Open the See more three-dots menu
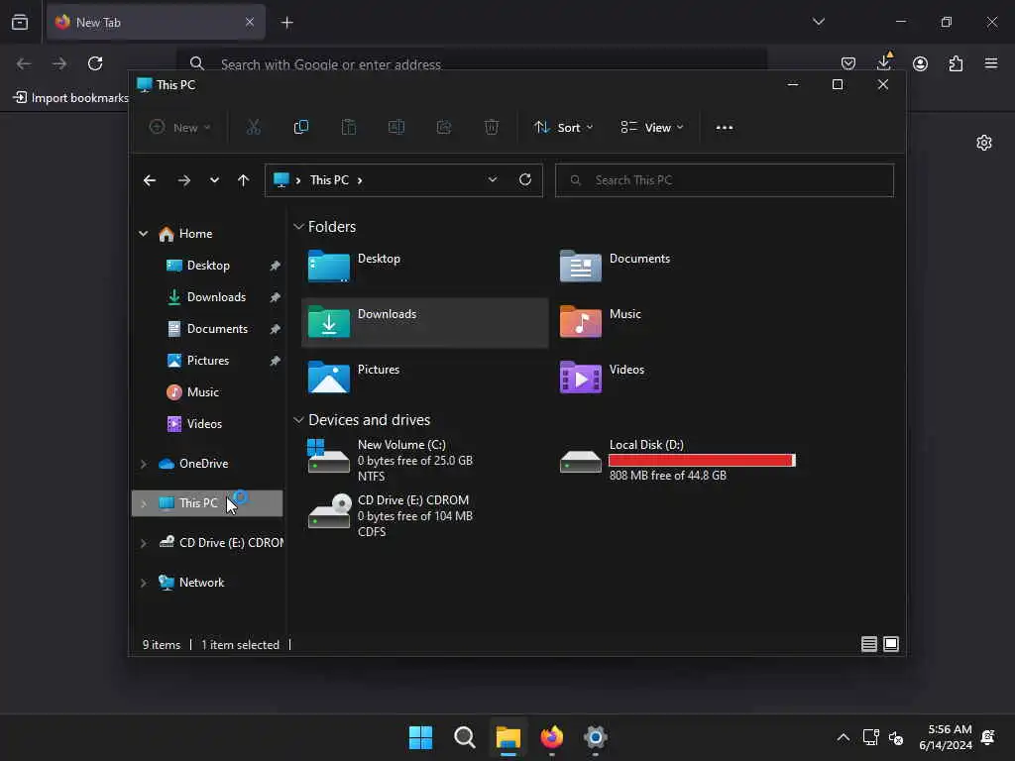1015x761 pixels. [725, 128]
